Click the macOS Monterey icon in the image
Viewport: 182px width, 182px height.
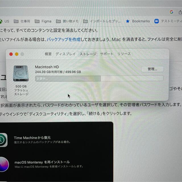click(x=4, y=164)
